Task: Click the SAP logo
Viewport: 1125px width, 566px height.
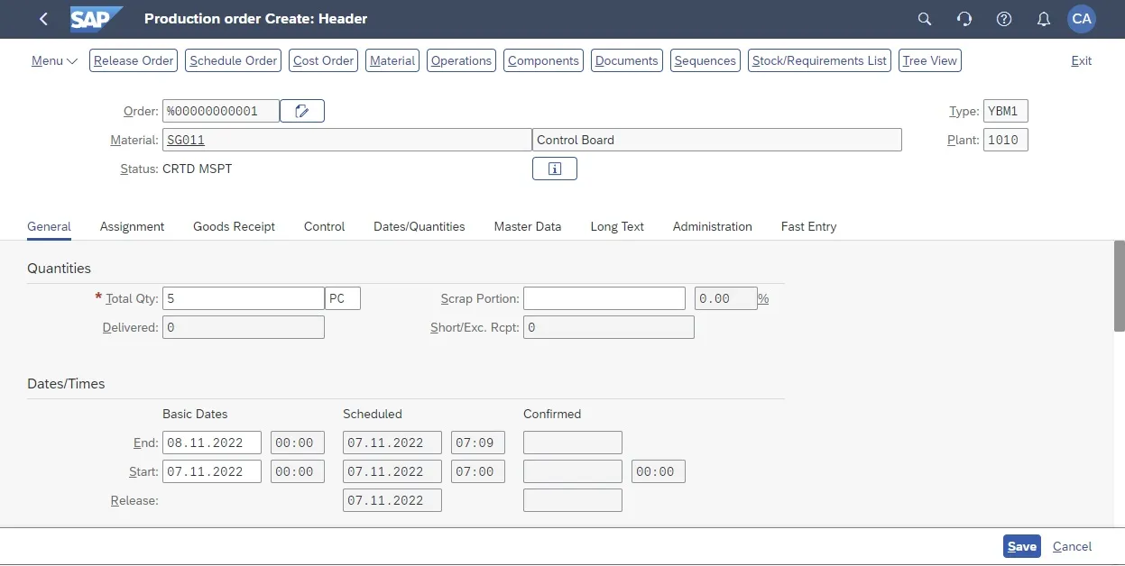Action: pyautogui.click(x=96, y=19)
